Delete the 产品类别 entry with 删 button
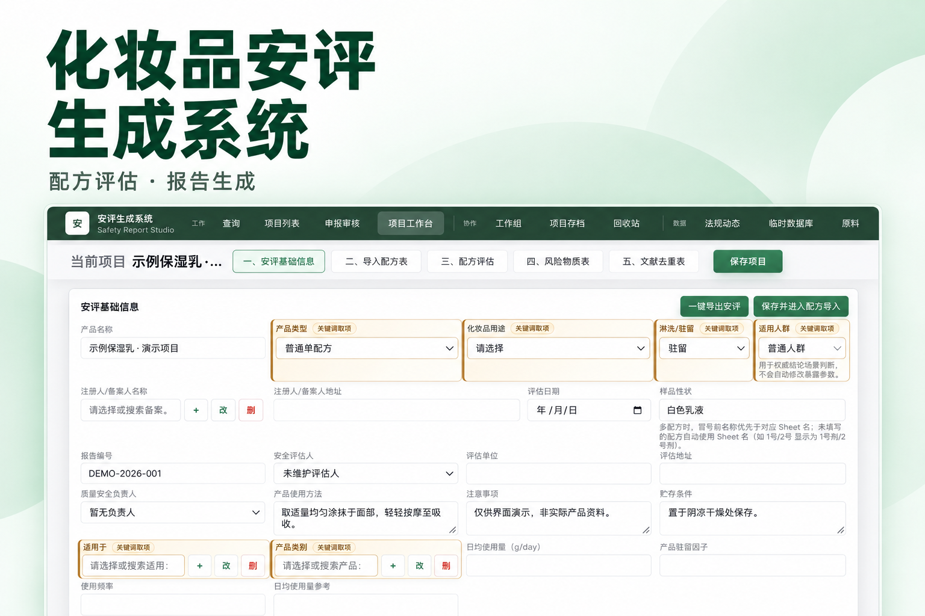 pyautogui.click(x=446, y=565)
